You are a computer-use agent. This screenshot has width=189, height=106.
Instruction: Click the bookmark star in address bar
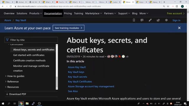tap(168, 6)
